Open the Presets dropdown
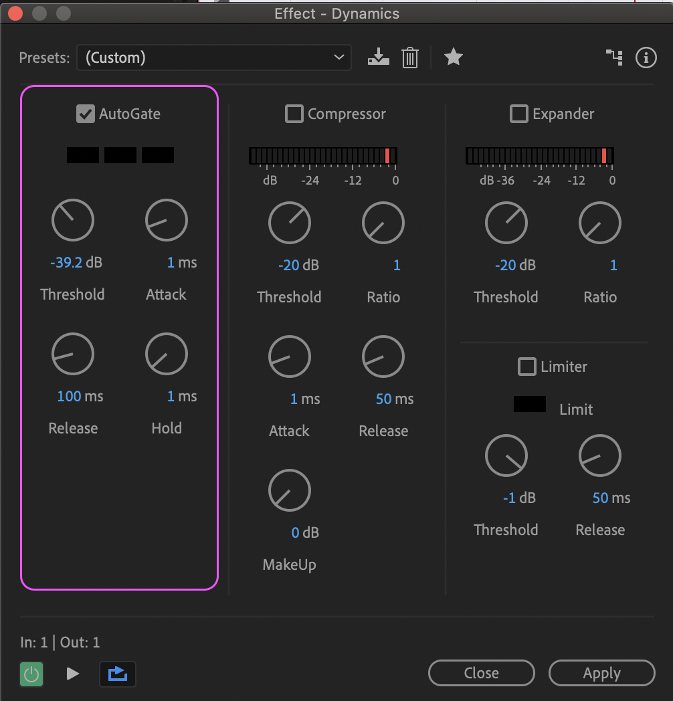Viewport: 673px width, 701px height. pos(214,58)
